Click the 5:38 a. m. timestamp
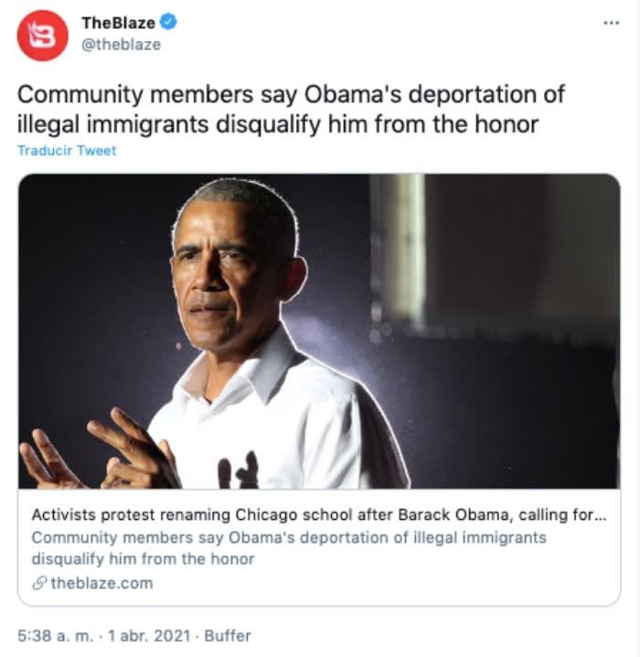Image resolution: width=640 pixels, height=657 pixels. (56, 636)
